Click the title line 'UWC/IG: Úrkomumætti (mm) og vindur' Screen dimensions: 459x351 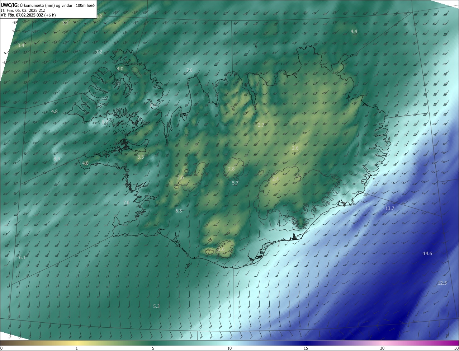[48, 5]
